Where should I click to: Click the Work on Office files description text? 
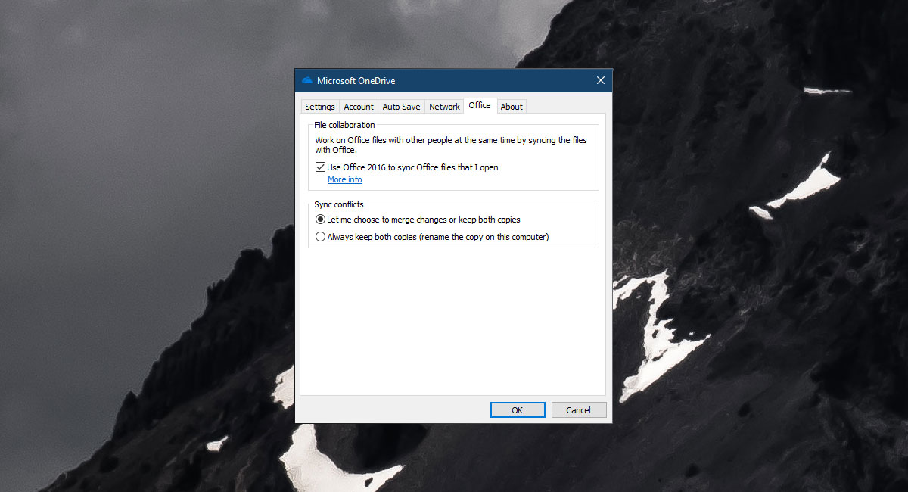(451, 145)
